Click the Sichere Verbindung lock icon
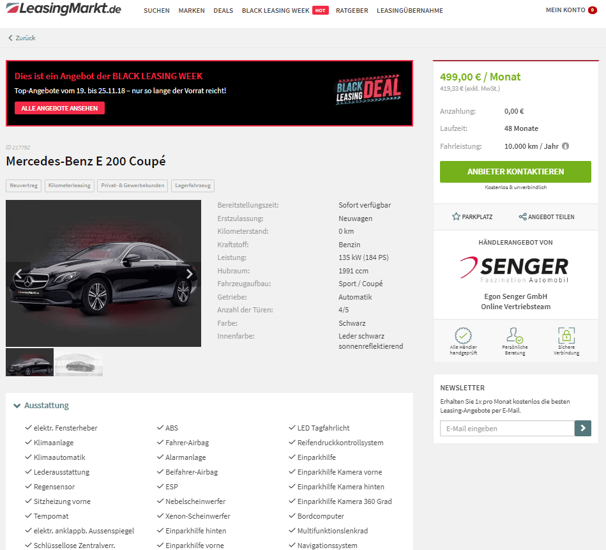Viewport: 606px width, 550px height. (566, 335)
